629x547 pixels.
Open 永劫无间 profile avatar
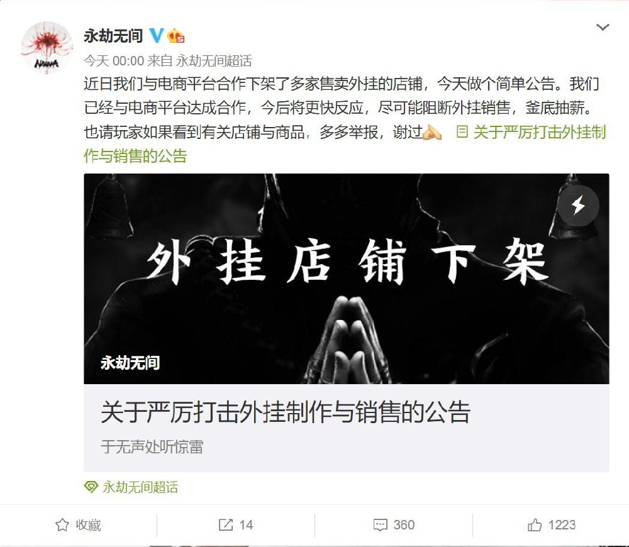(47, 47)
